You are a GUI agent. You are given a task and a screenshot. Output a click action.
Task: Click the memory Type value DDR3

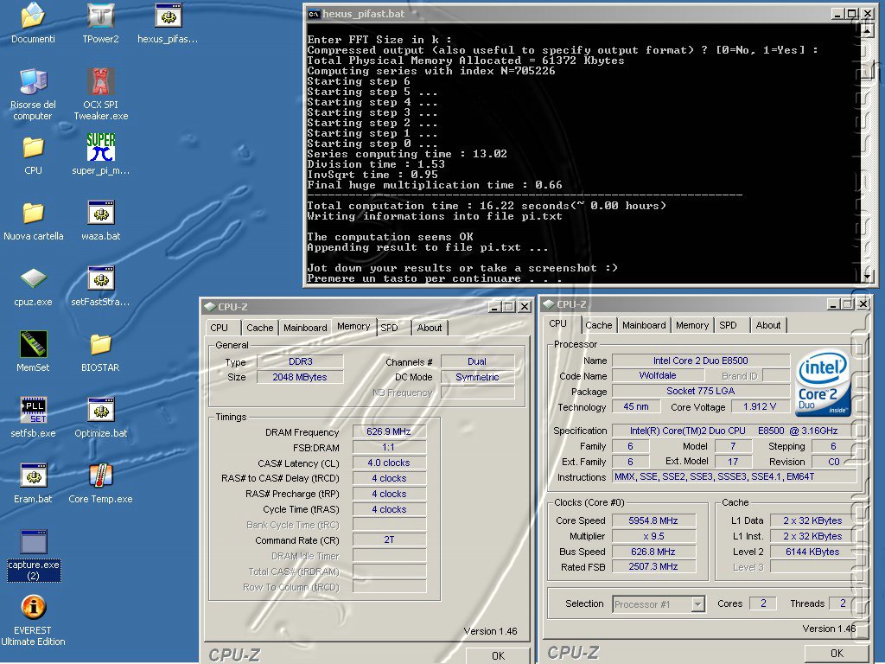pyautogui.click(x=300, y=361)
